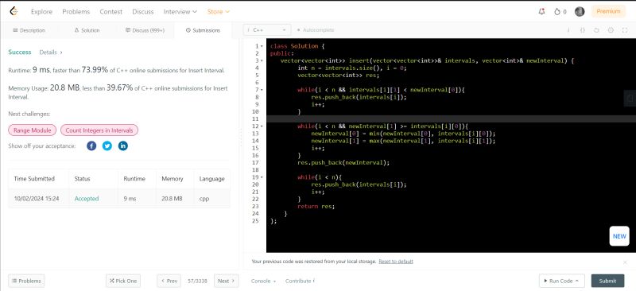The width and height of the screenshot is (636, 291).
Task: Click Reset to default link
Action: pos(396,262)
